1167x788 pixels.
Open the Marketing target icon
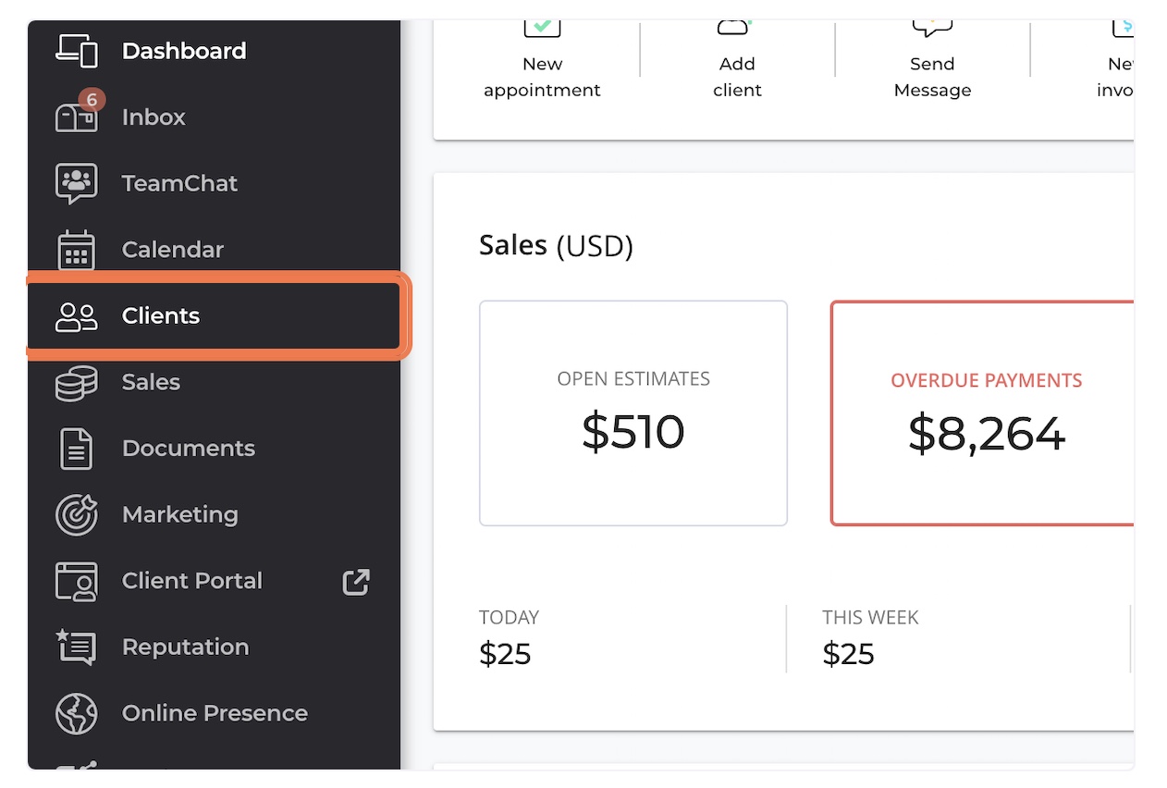(x=76, y=515)
